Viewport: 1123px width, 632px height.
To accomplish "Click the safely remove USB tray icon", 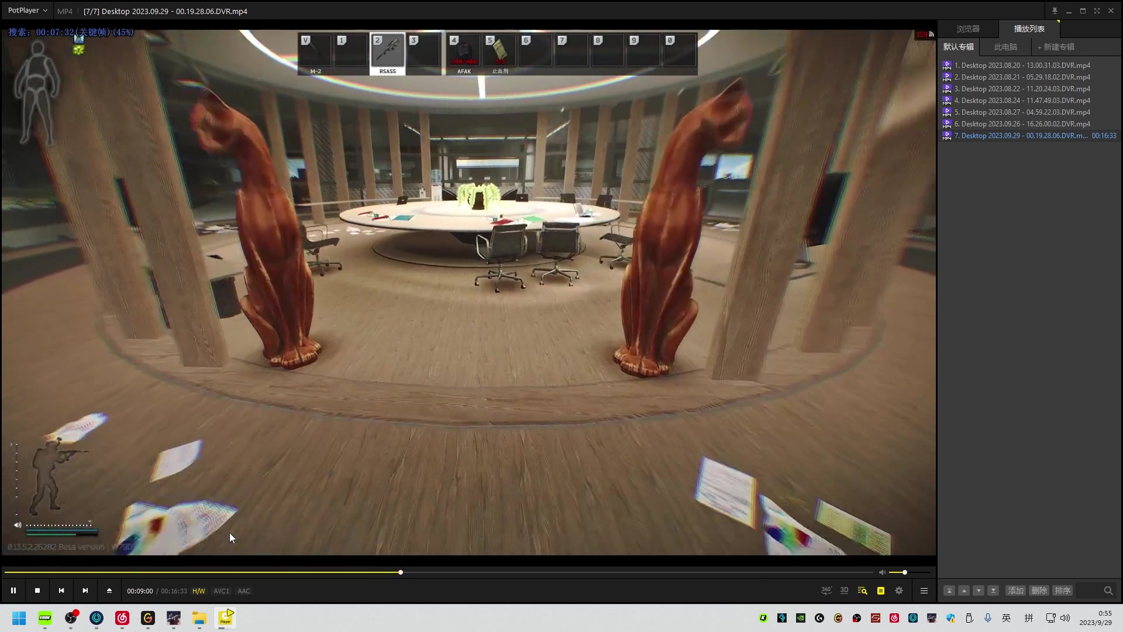I will tap(969, 618).
